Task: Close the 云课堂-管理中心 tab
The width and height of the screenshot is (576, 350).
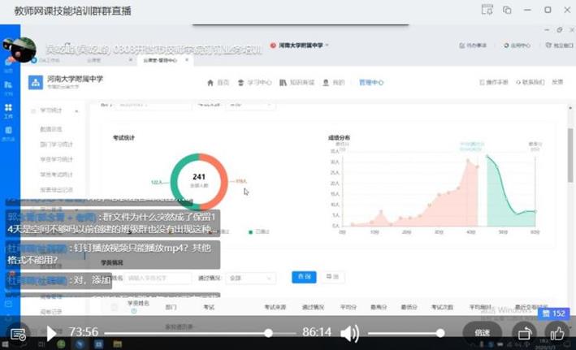Action: (x=187, y=60)
